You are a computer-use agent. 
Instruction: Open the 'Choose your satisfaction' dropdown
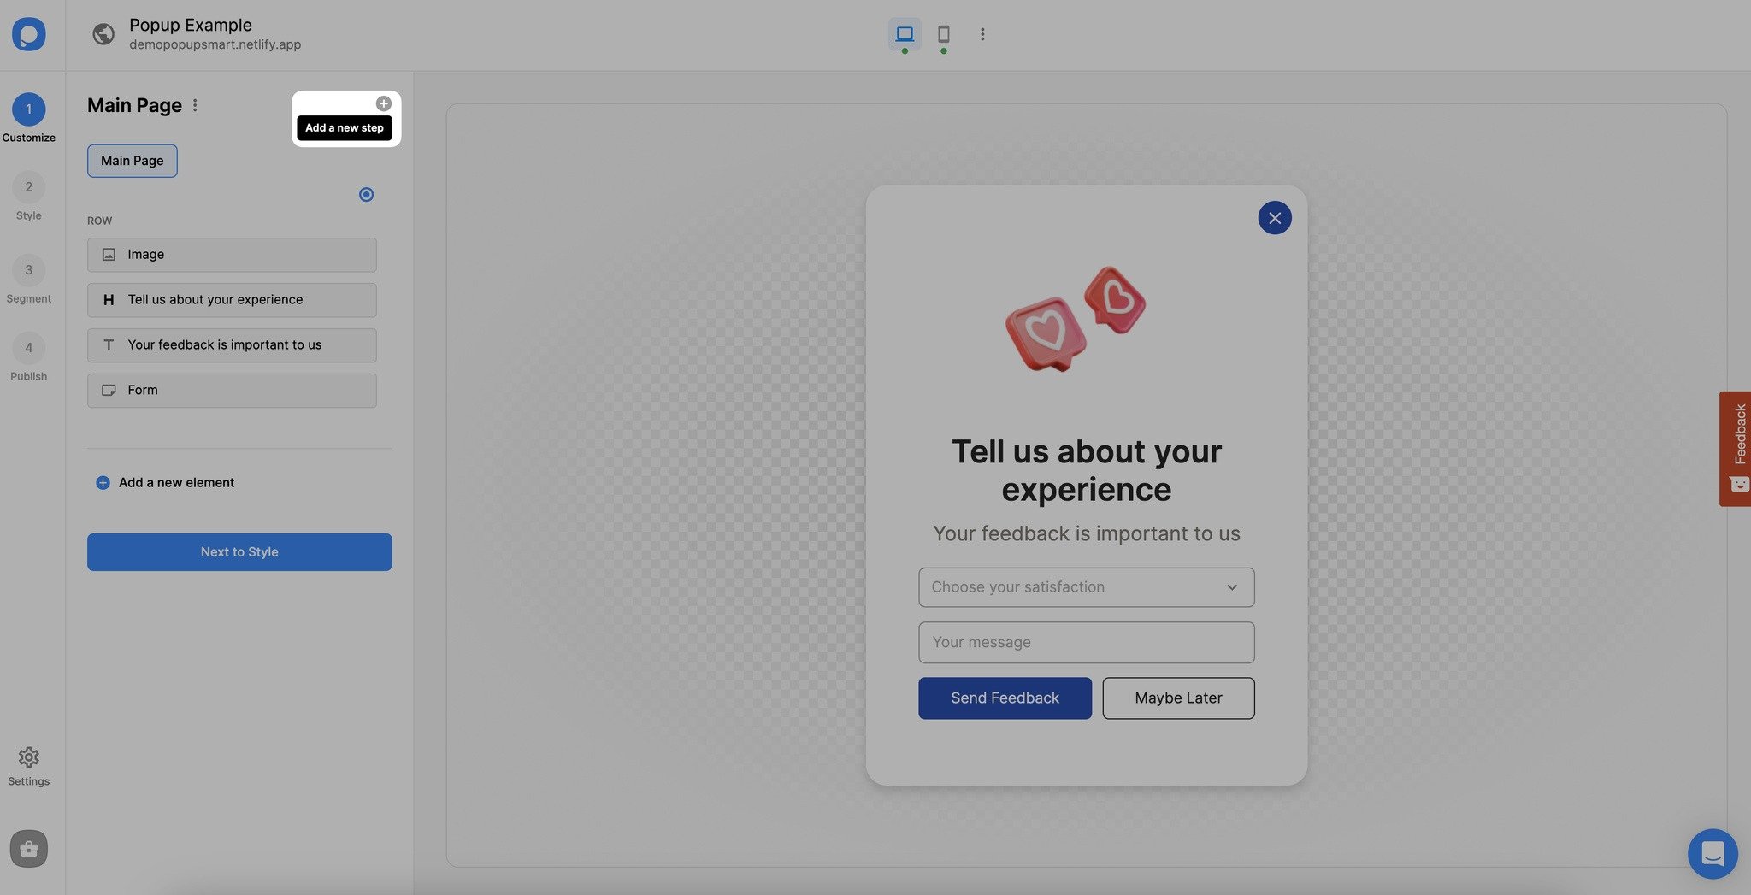pos(1085,587)
